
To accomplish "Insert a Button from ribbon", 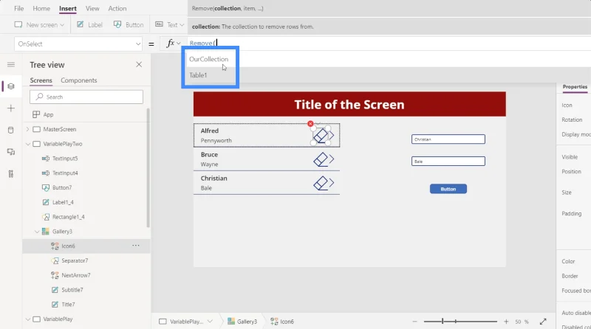I will click(x=129, y=25).
